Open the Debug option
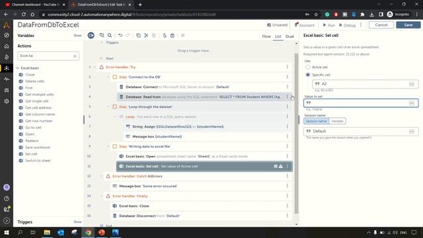Viewport: 423px width, 238px height. [x=347, y=25]
